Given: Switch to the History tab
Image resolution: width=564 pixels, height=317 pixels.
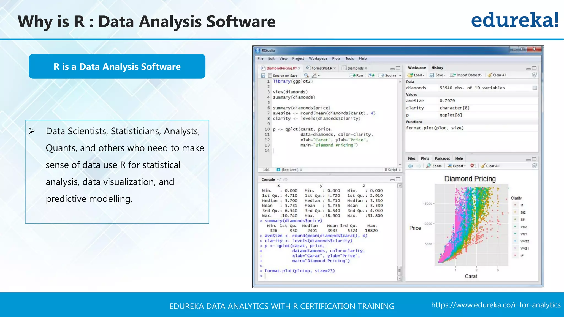Looking at the screenshot, I should point(437,68).
